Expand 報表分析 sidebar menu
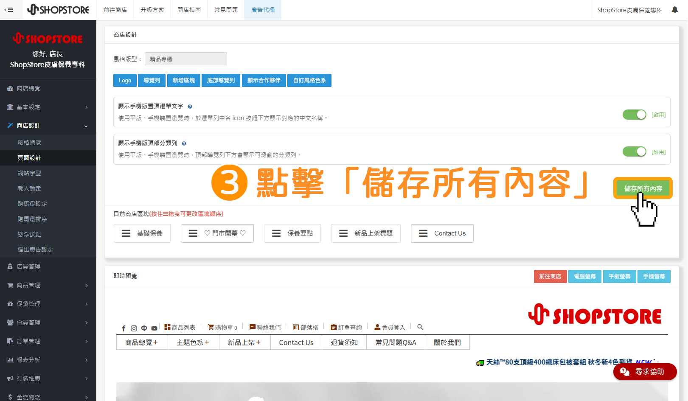The image size is (688, 401). [x=48, y=360]
